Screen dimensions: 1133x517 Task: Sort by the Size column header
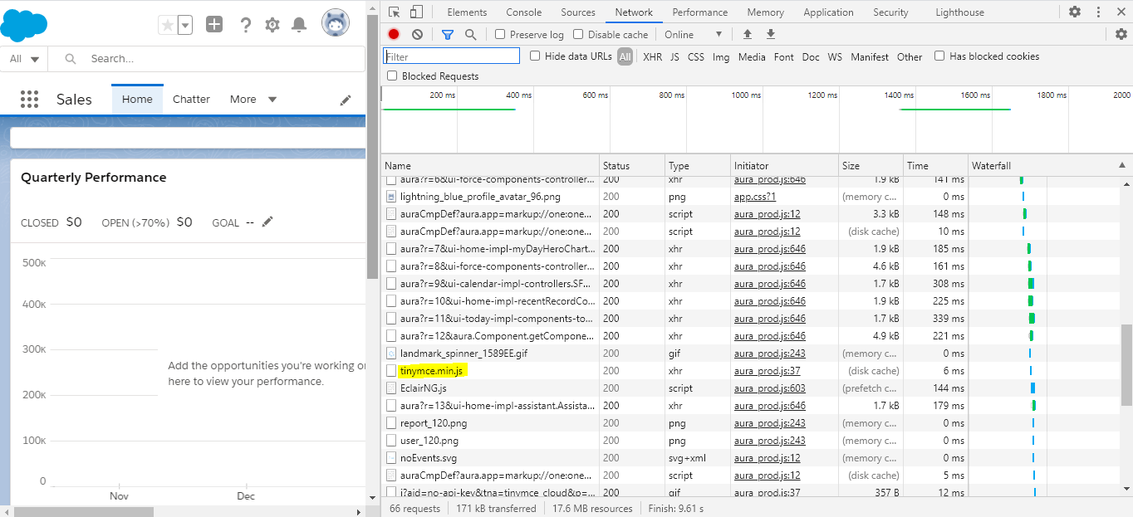[x=871, y=166]
